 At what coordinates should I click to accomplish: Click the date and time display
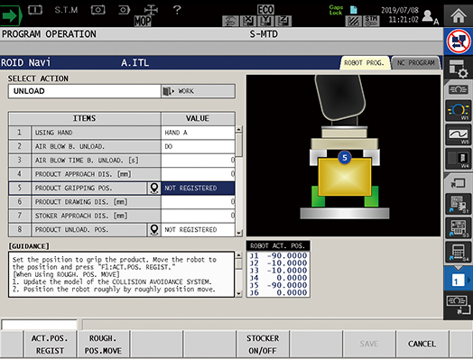click(400, 14)
